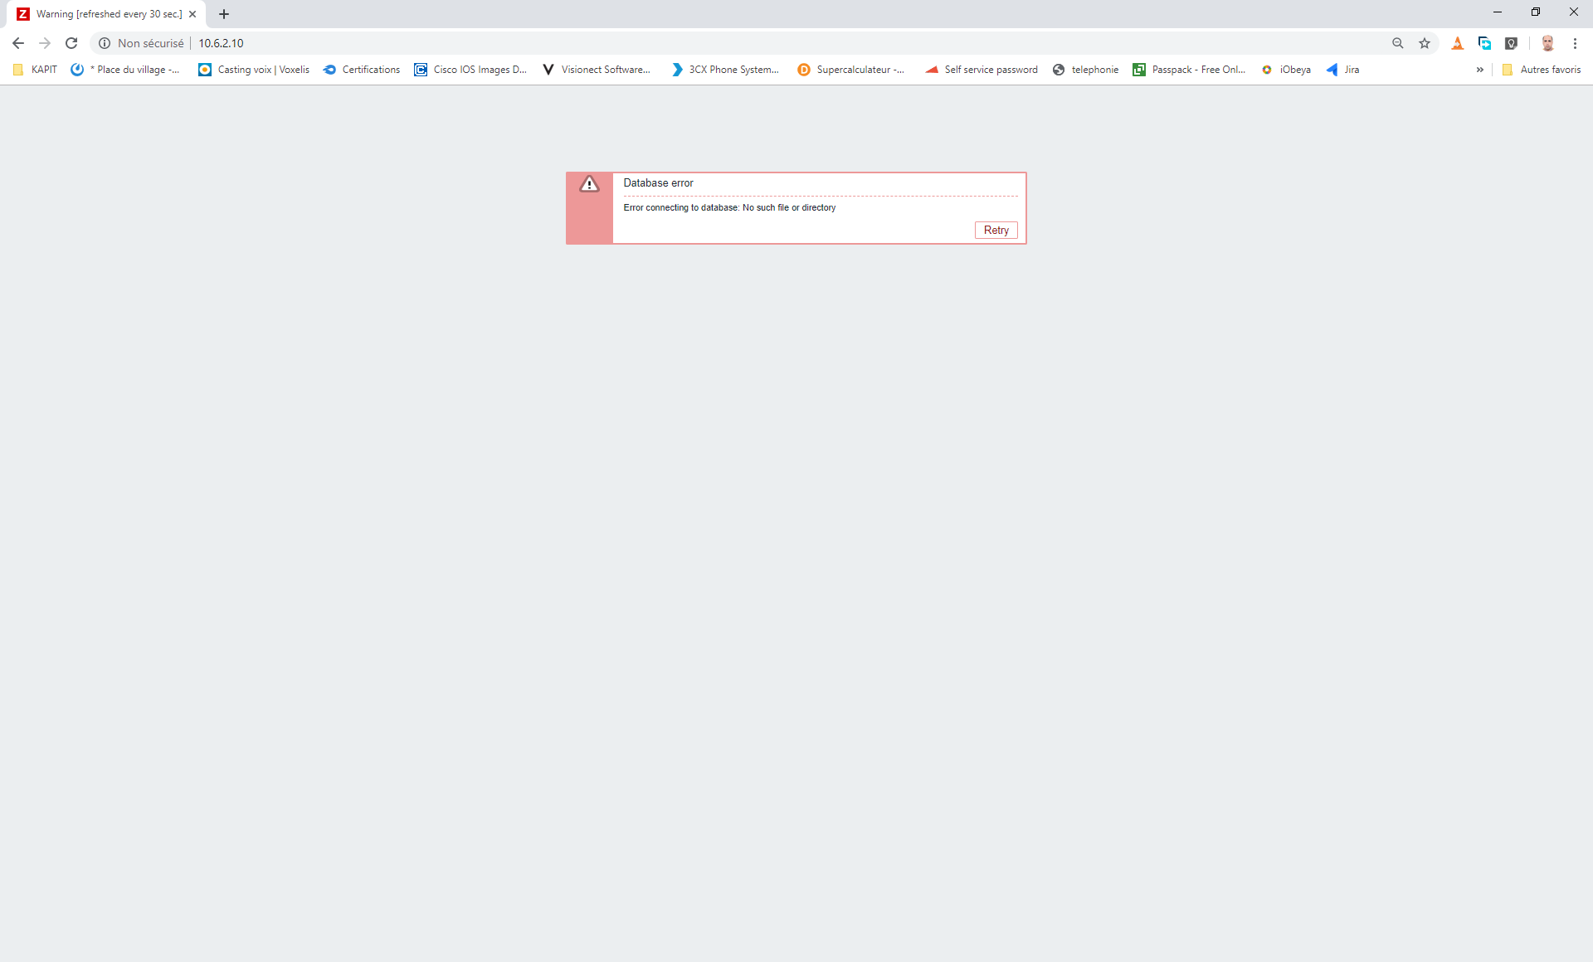Bookmark this page with star icon

(x=1425, y=43)
